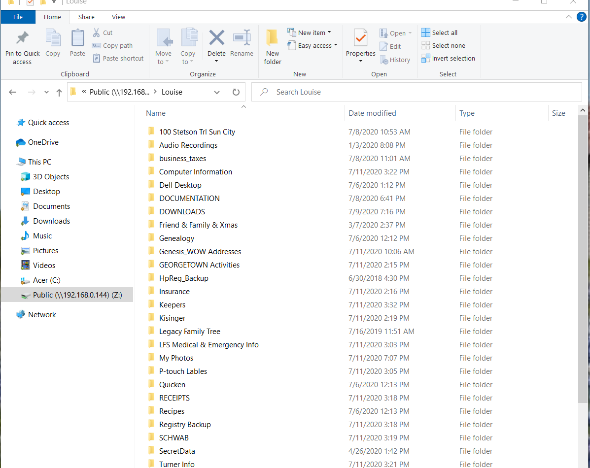Select Downloads in the navigation pane

click(51, 221)
